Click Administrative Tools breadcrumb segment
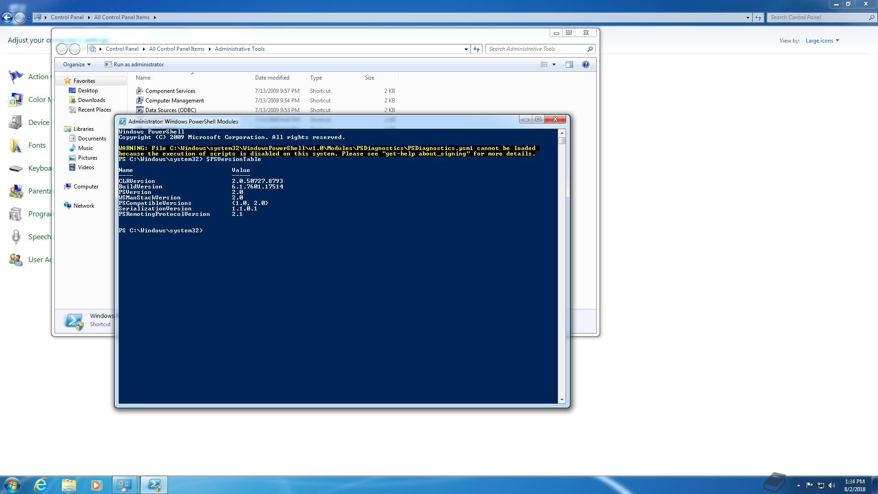 pos(240,49)
